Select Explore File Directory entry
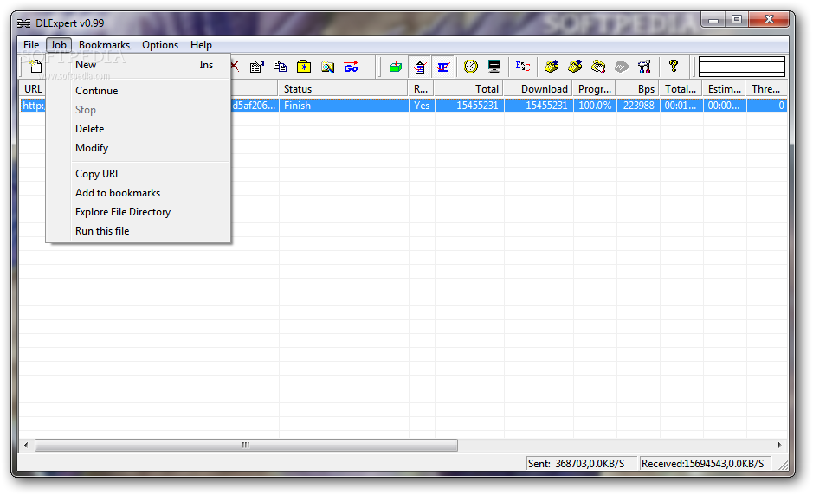The width and height of the screenshot is (813, 495). coord(139,212)
